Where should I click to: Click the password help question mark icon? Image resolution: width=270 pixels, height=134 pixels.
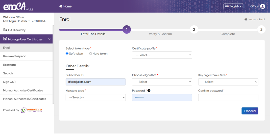[x=149, y=91]
